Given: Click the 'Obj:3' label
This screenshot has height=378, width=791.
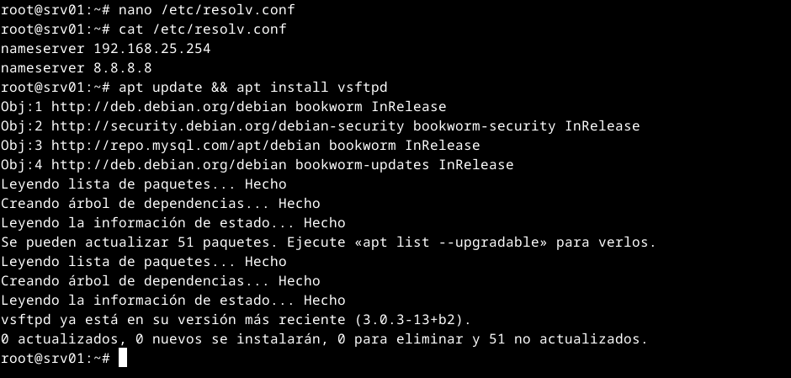Looking at the screenshot, I should (x=22, y=146).
